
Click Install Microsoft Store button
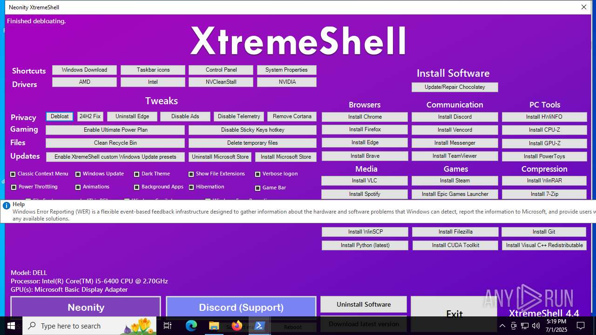[x=286, y=157]
